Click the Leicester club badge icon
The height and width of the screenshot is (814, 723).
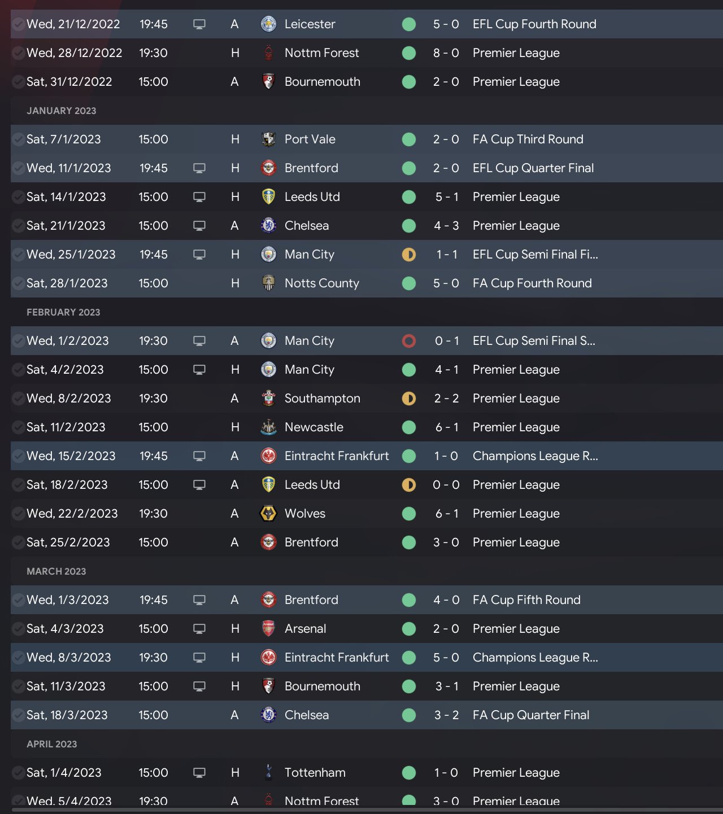pos(268,24)
